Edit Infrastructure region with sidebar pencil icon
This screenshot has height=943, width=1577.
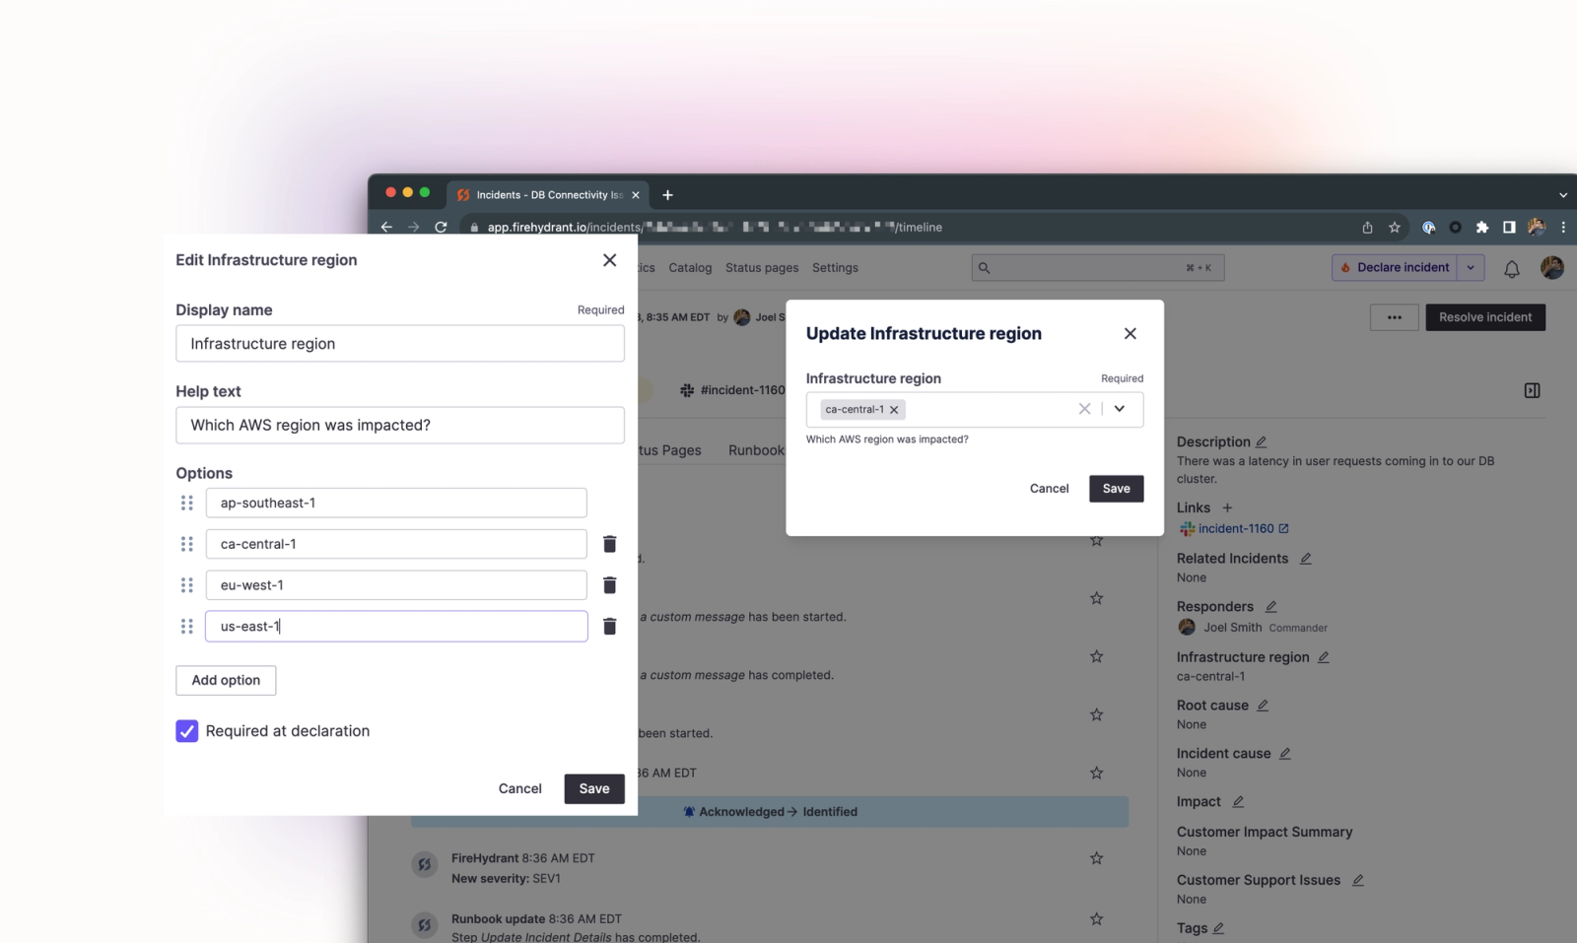[1323, 657]
